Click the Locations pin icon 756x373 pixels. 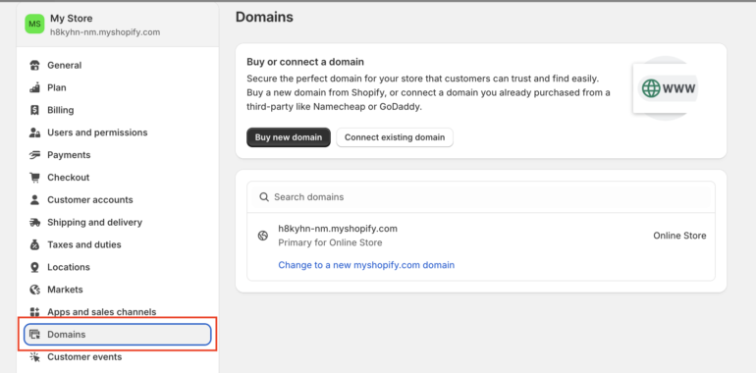pyautogui.click(x=34, y=267)
